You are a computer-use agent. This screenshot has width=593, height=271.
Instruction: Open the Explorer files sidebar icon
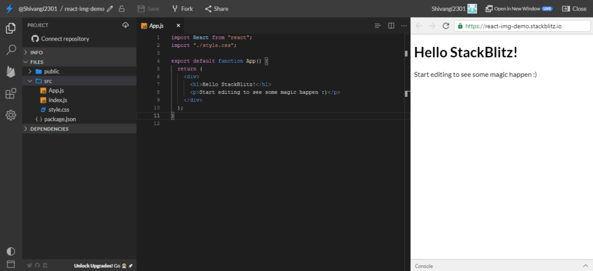point(11,28)
